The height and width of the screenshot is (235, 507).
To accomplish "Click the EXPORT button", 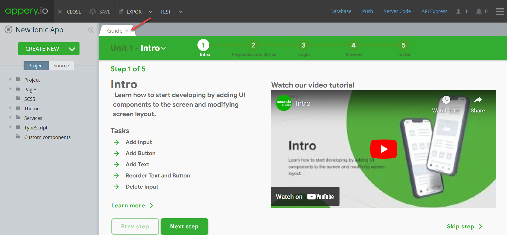I will (x=132, y=12).
